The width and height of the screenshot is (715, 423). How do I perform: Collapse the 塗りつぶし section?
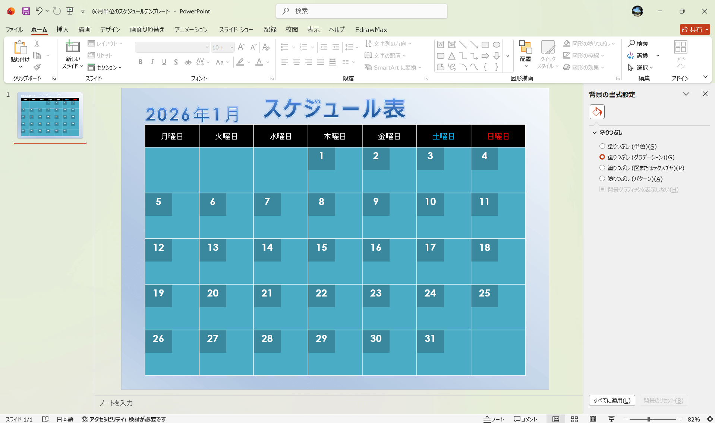pos(594,132)
